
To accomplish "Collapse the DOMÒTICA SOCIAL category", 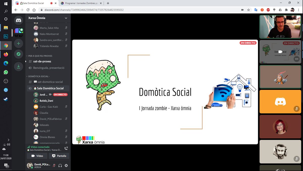I will point(38,76).
